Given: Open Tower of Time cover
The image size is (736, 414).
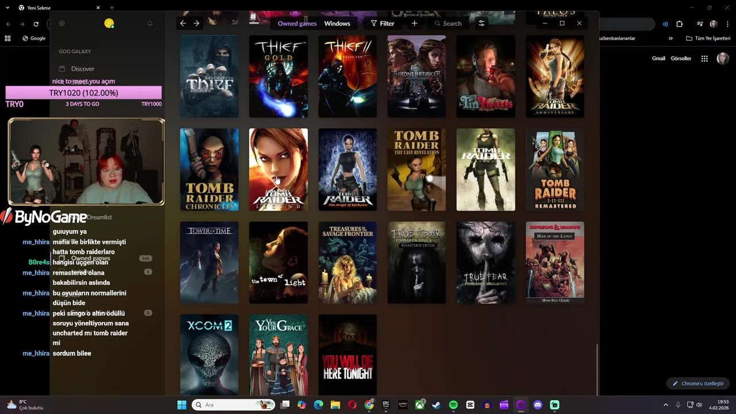Looking at the screenshot, I should 209,263.
